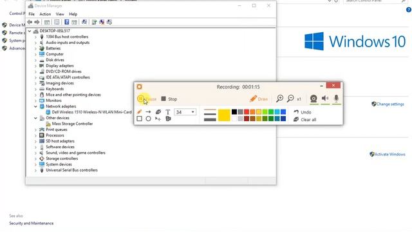
Task: Open the File menu in Device Manager
Action: point(32,14)
